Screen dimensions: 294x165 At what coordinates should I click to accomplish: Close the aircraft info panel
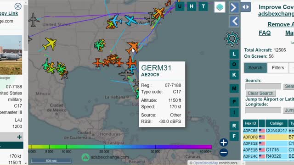(x=18, y=6)
